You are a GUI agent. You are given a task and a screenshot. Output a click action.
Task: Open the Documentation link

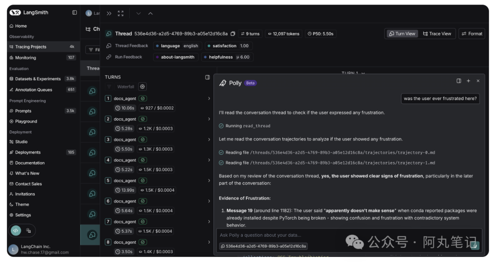(x=30, y=163)
